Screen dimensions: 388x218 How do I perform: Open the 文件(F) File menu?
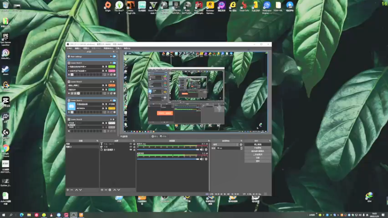[x=69, y=48]
